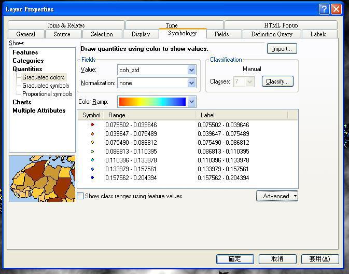Switch to the Labels tab
The image size is (349, 274).
pyautogui.click(x=318, y=34)
